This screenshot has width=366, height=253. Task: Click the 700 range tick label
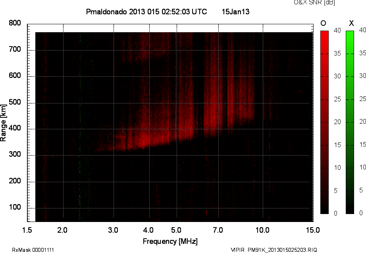coord(15,49)
